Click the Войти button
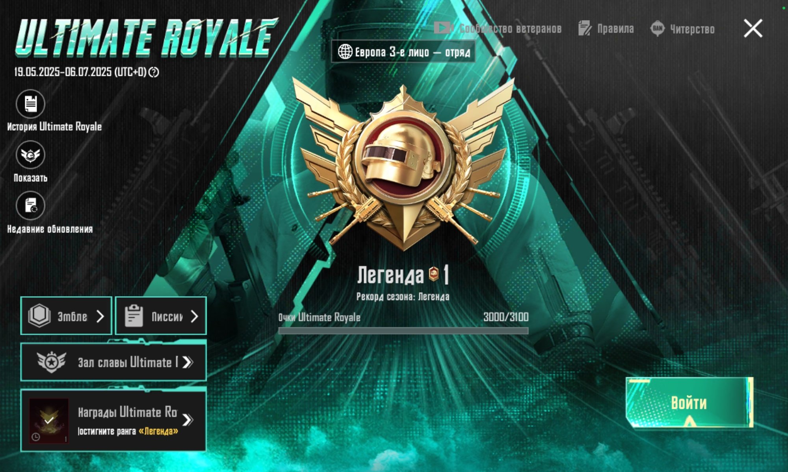This screenshot has height=472, width=788. point(689,402)
